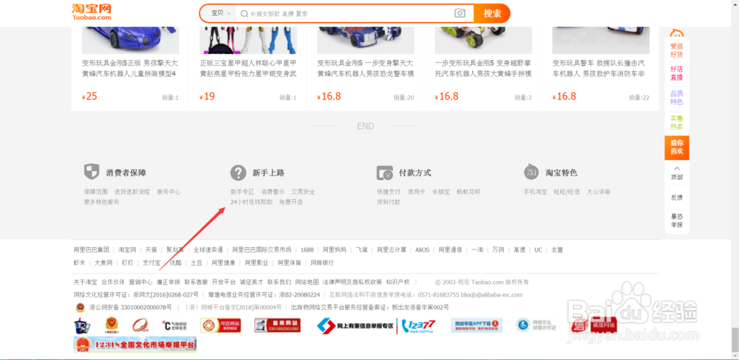This screenshot has height=360, width=739.
Task: Open the 联系客服 footer link
Action: pyautogui.click(x=196, y=283)
